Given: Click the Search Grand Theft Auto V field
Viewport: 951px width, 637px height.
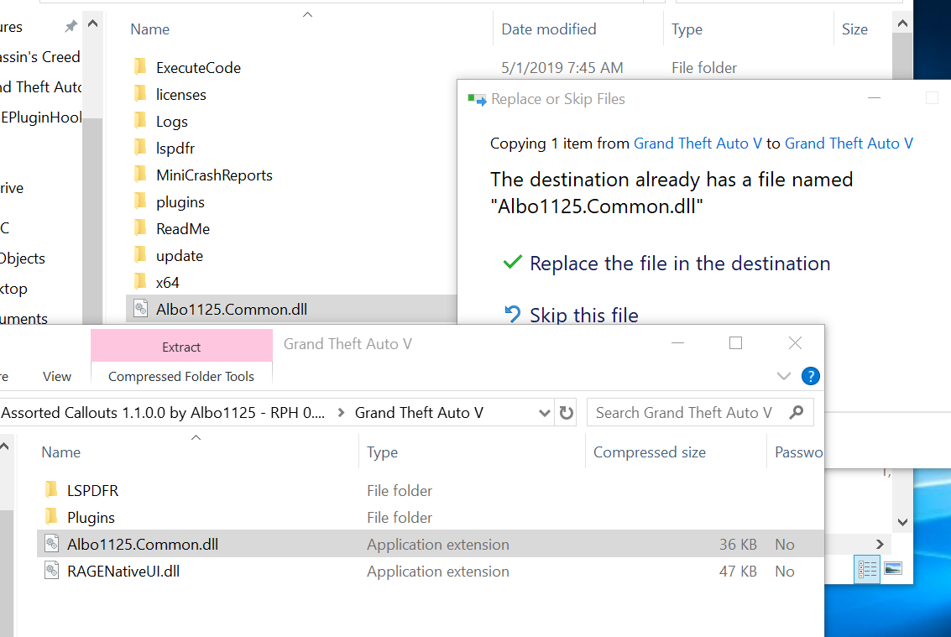Looking at the screenshot, I should [700, 413].
